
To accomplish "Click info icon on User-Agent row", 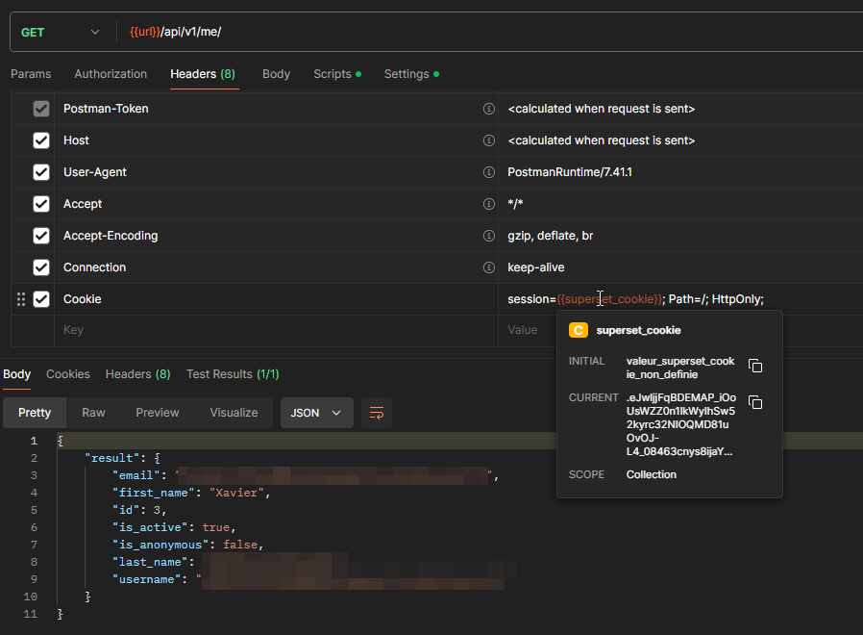I will 489,172.
